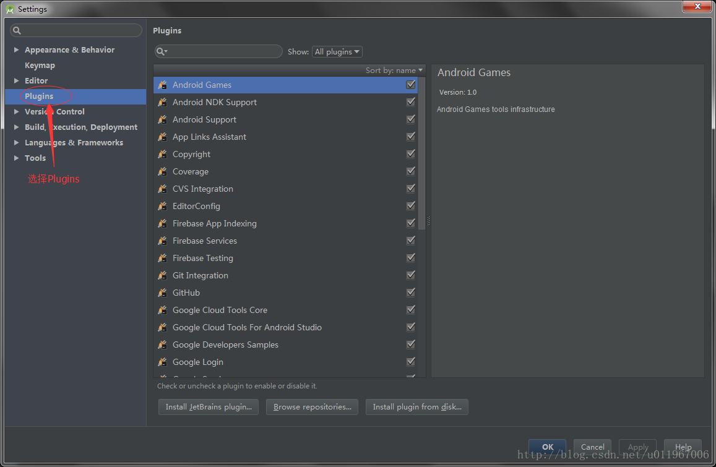Expand Build, Execution, Deployment arrow
The width and height of the screenshot is (716, 467).
(17, 127)
